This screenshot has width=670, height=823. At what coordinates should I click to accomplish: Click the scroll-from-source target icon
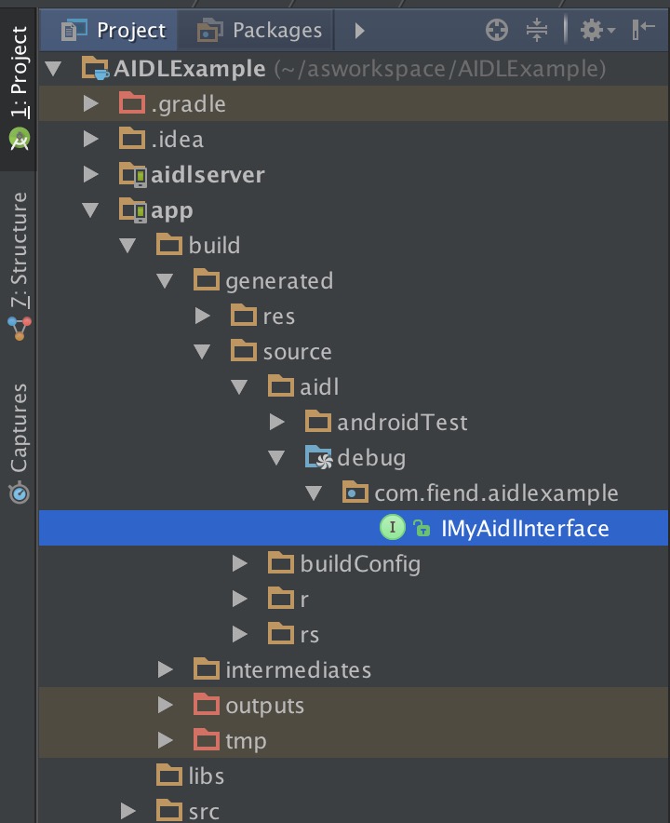coord(498,31)
